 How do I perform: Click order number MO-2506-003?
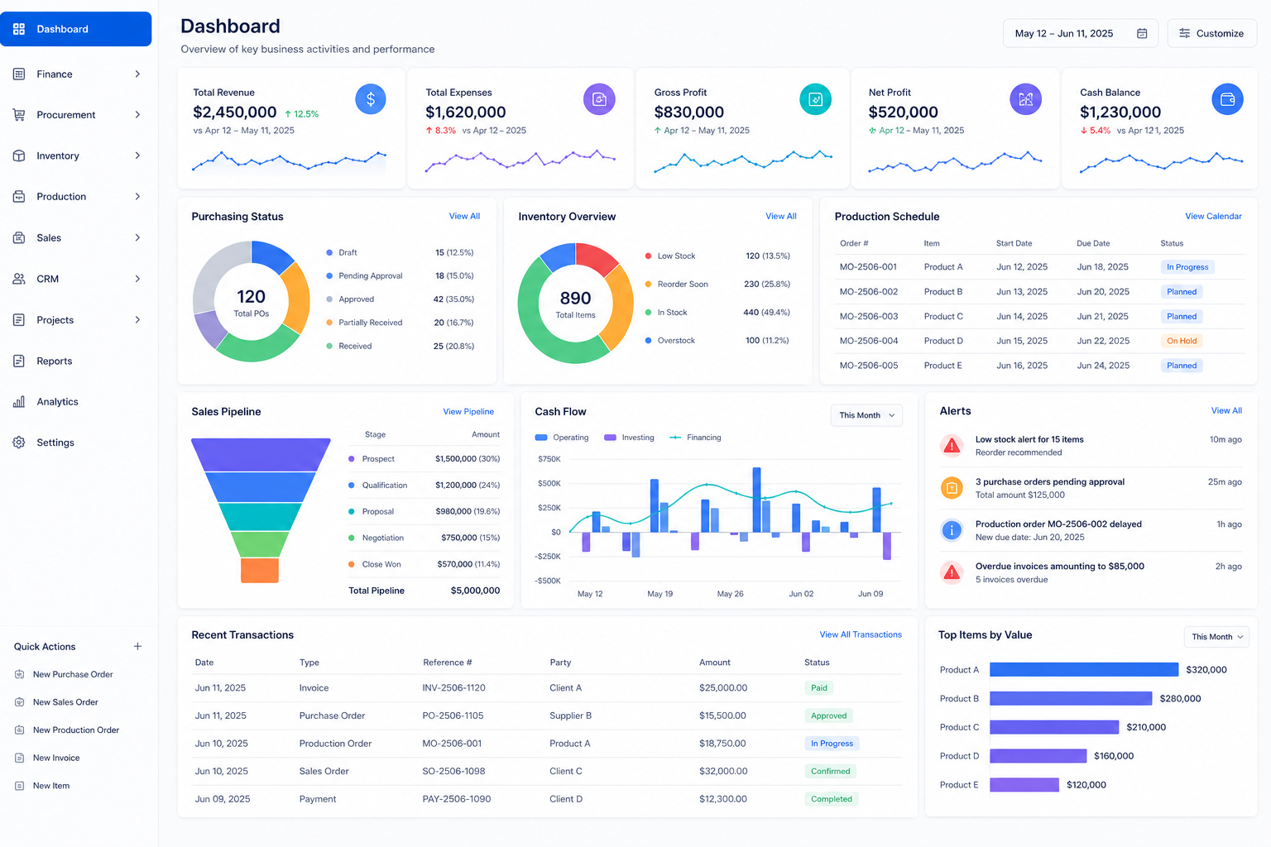click(x=869, y=317)
